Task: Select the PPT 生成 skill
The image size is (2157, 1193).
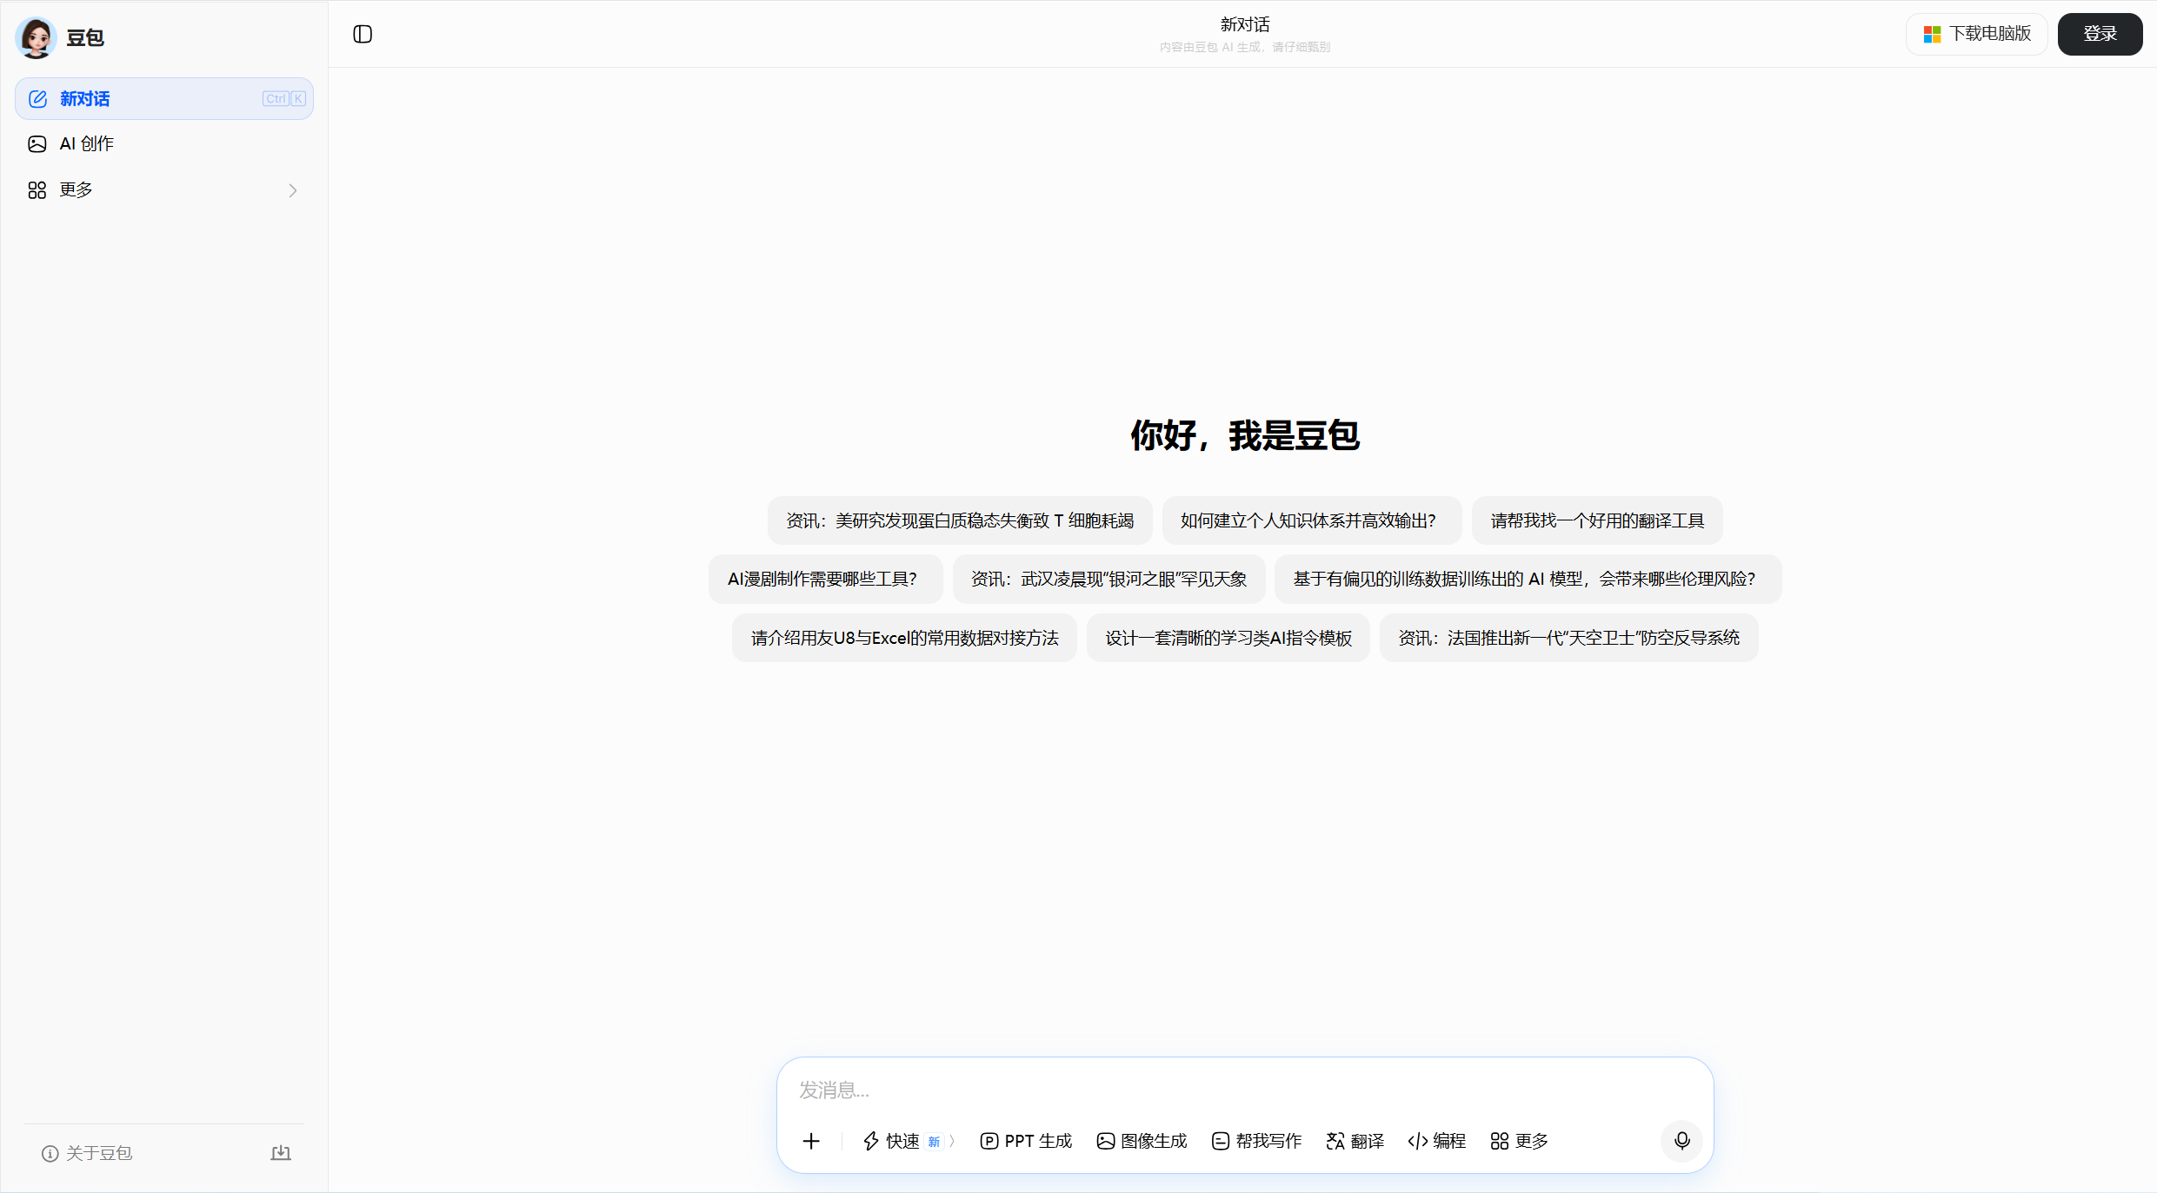Action: (x=1026, y=1141)
